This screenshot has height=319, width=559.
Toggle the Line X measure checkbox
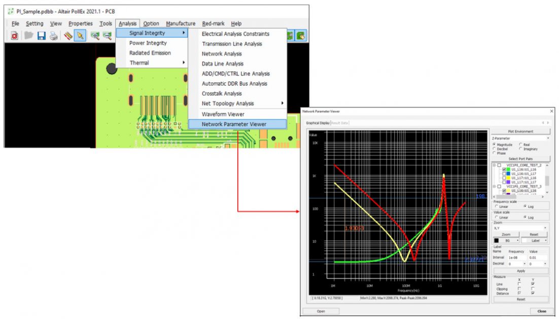(519, 284)
